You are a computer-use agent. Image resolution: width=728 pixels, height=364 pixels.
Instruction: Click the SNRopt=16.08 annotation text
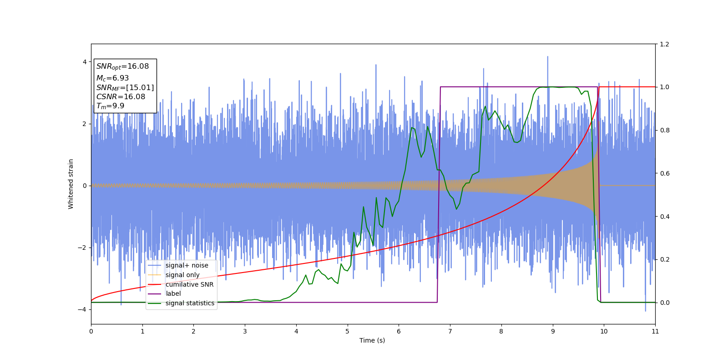point(123,66)
